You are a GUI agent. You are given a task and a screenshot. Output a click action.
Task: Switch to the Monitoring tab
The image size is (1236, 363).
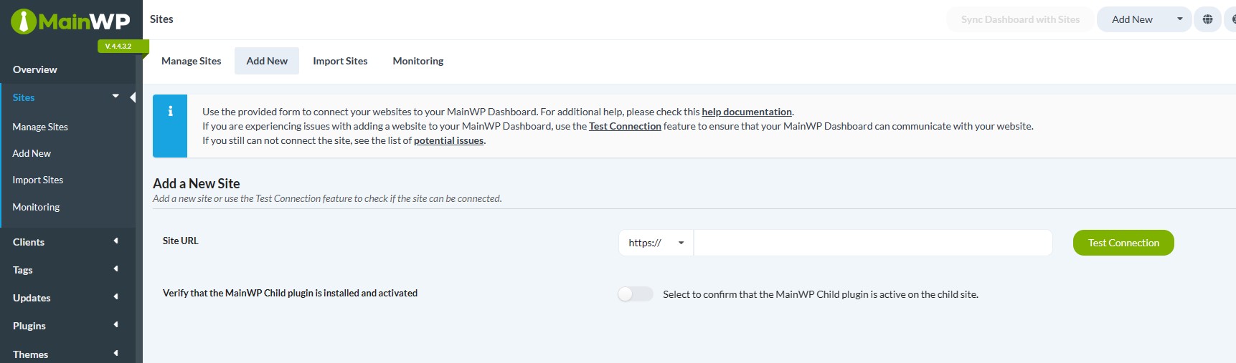coord(417,61)
